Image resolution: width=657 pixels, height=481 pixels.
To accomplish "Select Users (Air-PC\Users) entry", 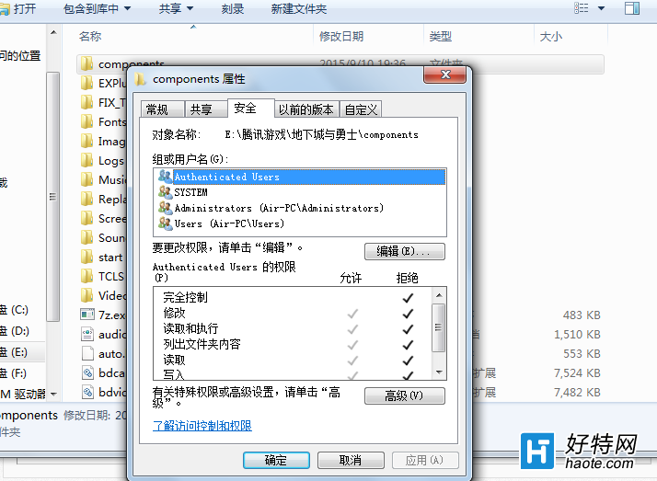I will pos(229,223).
